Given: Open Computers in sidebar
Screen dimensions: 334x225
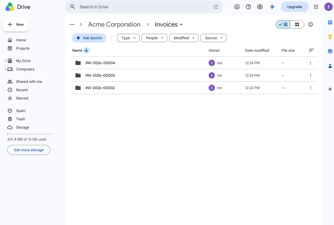Looking at the screenshot, I should click(25, 69).
